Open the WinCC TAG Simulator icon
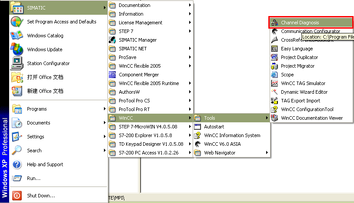 pyautogui.click(x=274, y=83)
